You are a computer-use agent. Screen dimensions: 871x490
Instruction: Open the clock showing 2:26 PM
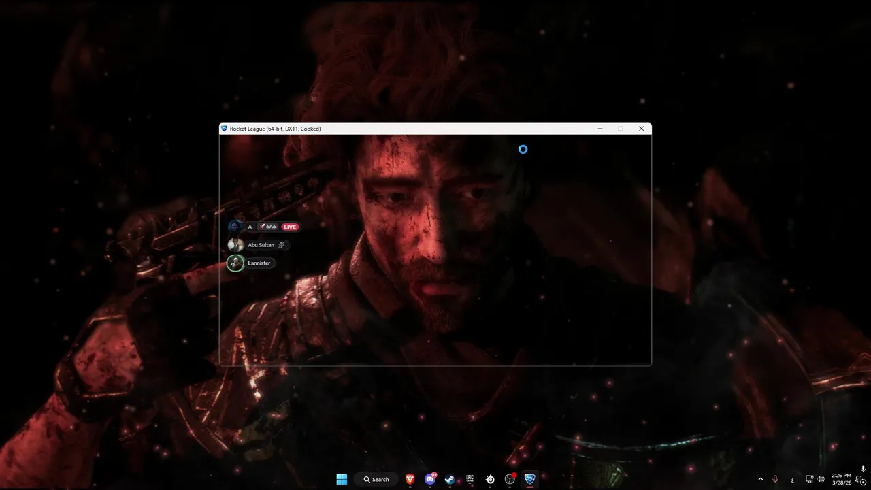(x=841, y=479)
